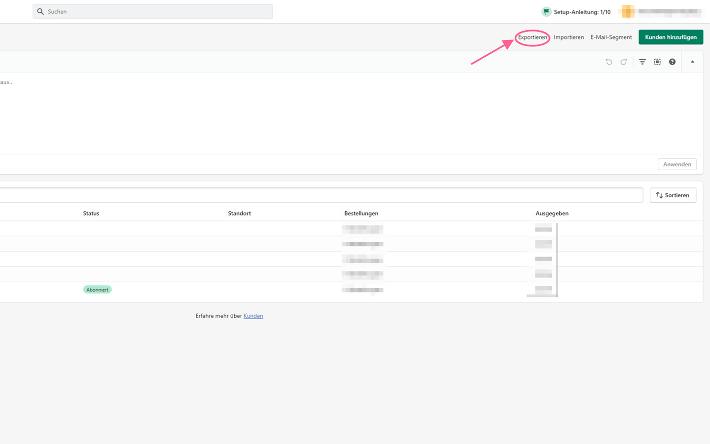The width and height of the screenshot is (710, 444).
Task: Focus the Suchen search bar
Action: (153, 11)
